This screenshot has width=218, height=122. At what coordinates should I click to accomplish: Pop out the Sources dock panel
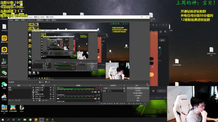pos(54,85)
